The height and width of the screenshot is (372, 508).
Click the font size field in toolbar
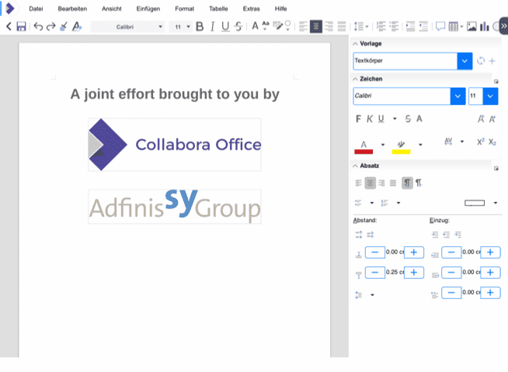[178, 26]
